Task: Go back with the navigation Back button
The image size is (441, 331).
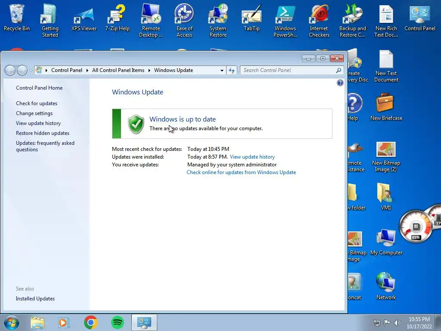Action: [10, 70]
